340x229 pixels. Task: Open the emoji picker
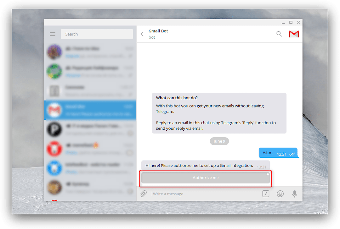280,194
